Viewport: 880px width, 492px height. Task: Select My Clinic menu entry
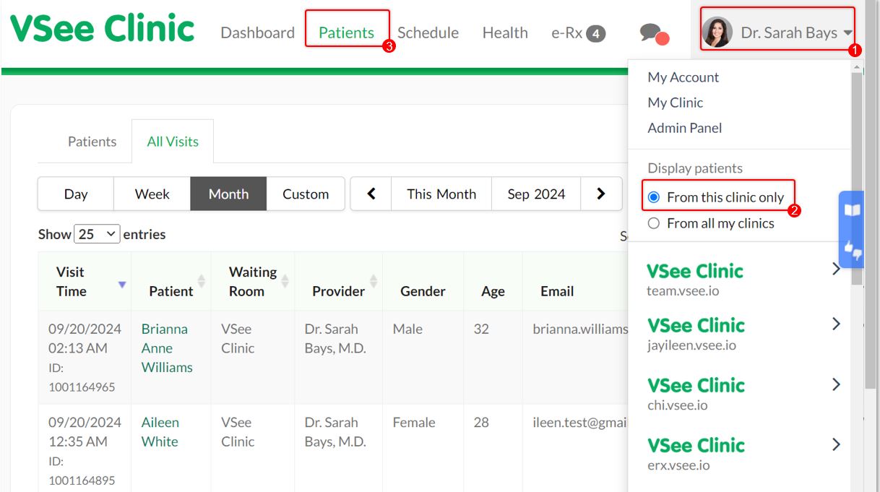pyautogui.click(x=676, y=103)
